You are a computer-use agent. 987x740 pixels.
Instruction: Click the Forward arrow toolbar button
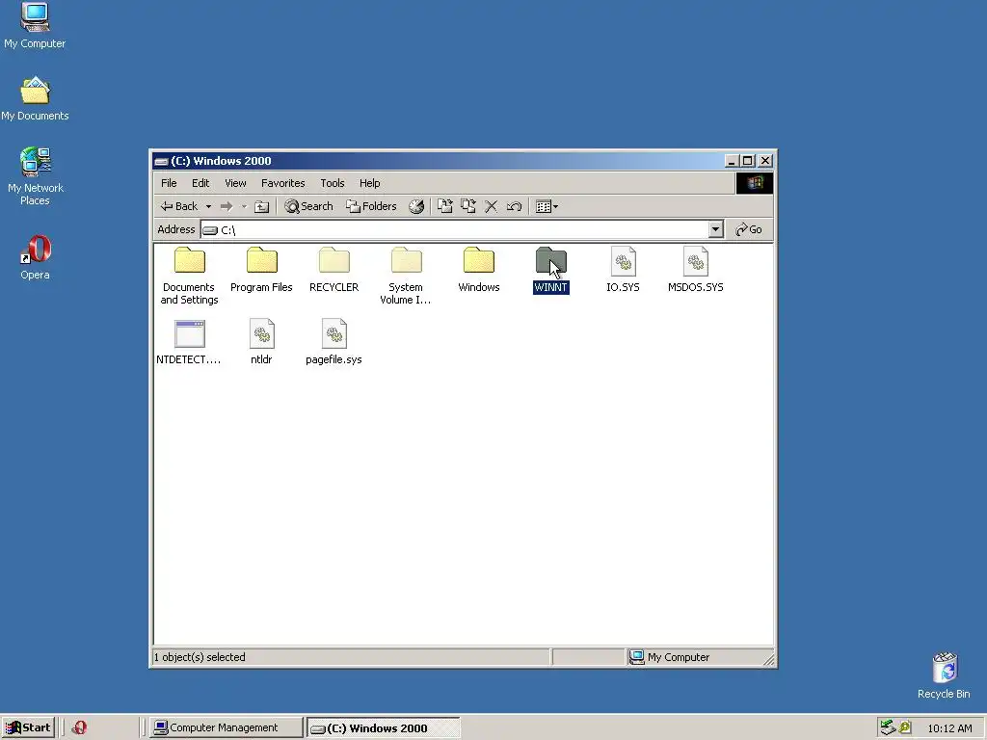[x=227, y=206]
